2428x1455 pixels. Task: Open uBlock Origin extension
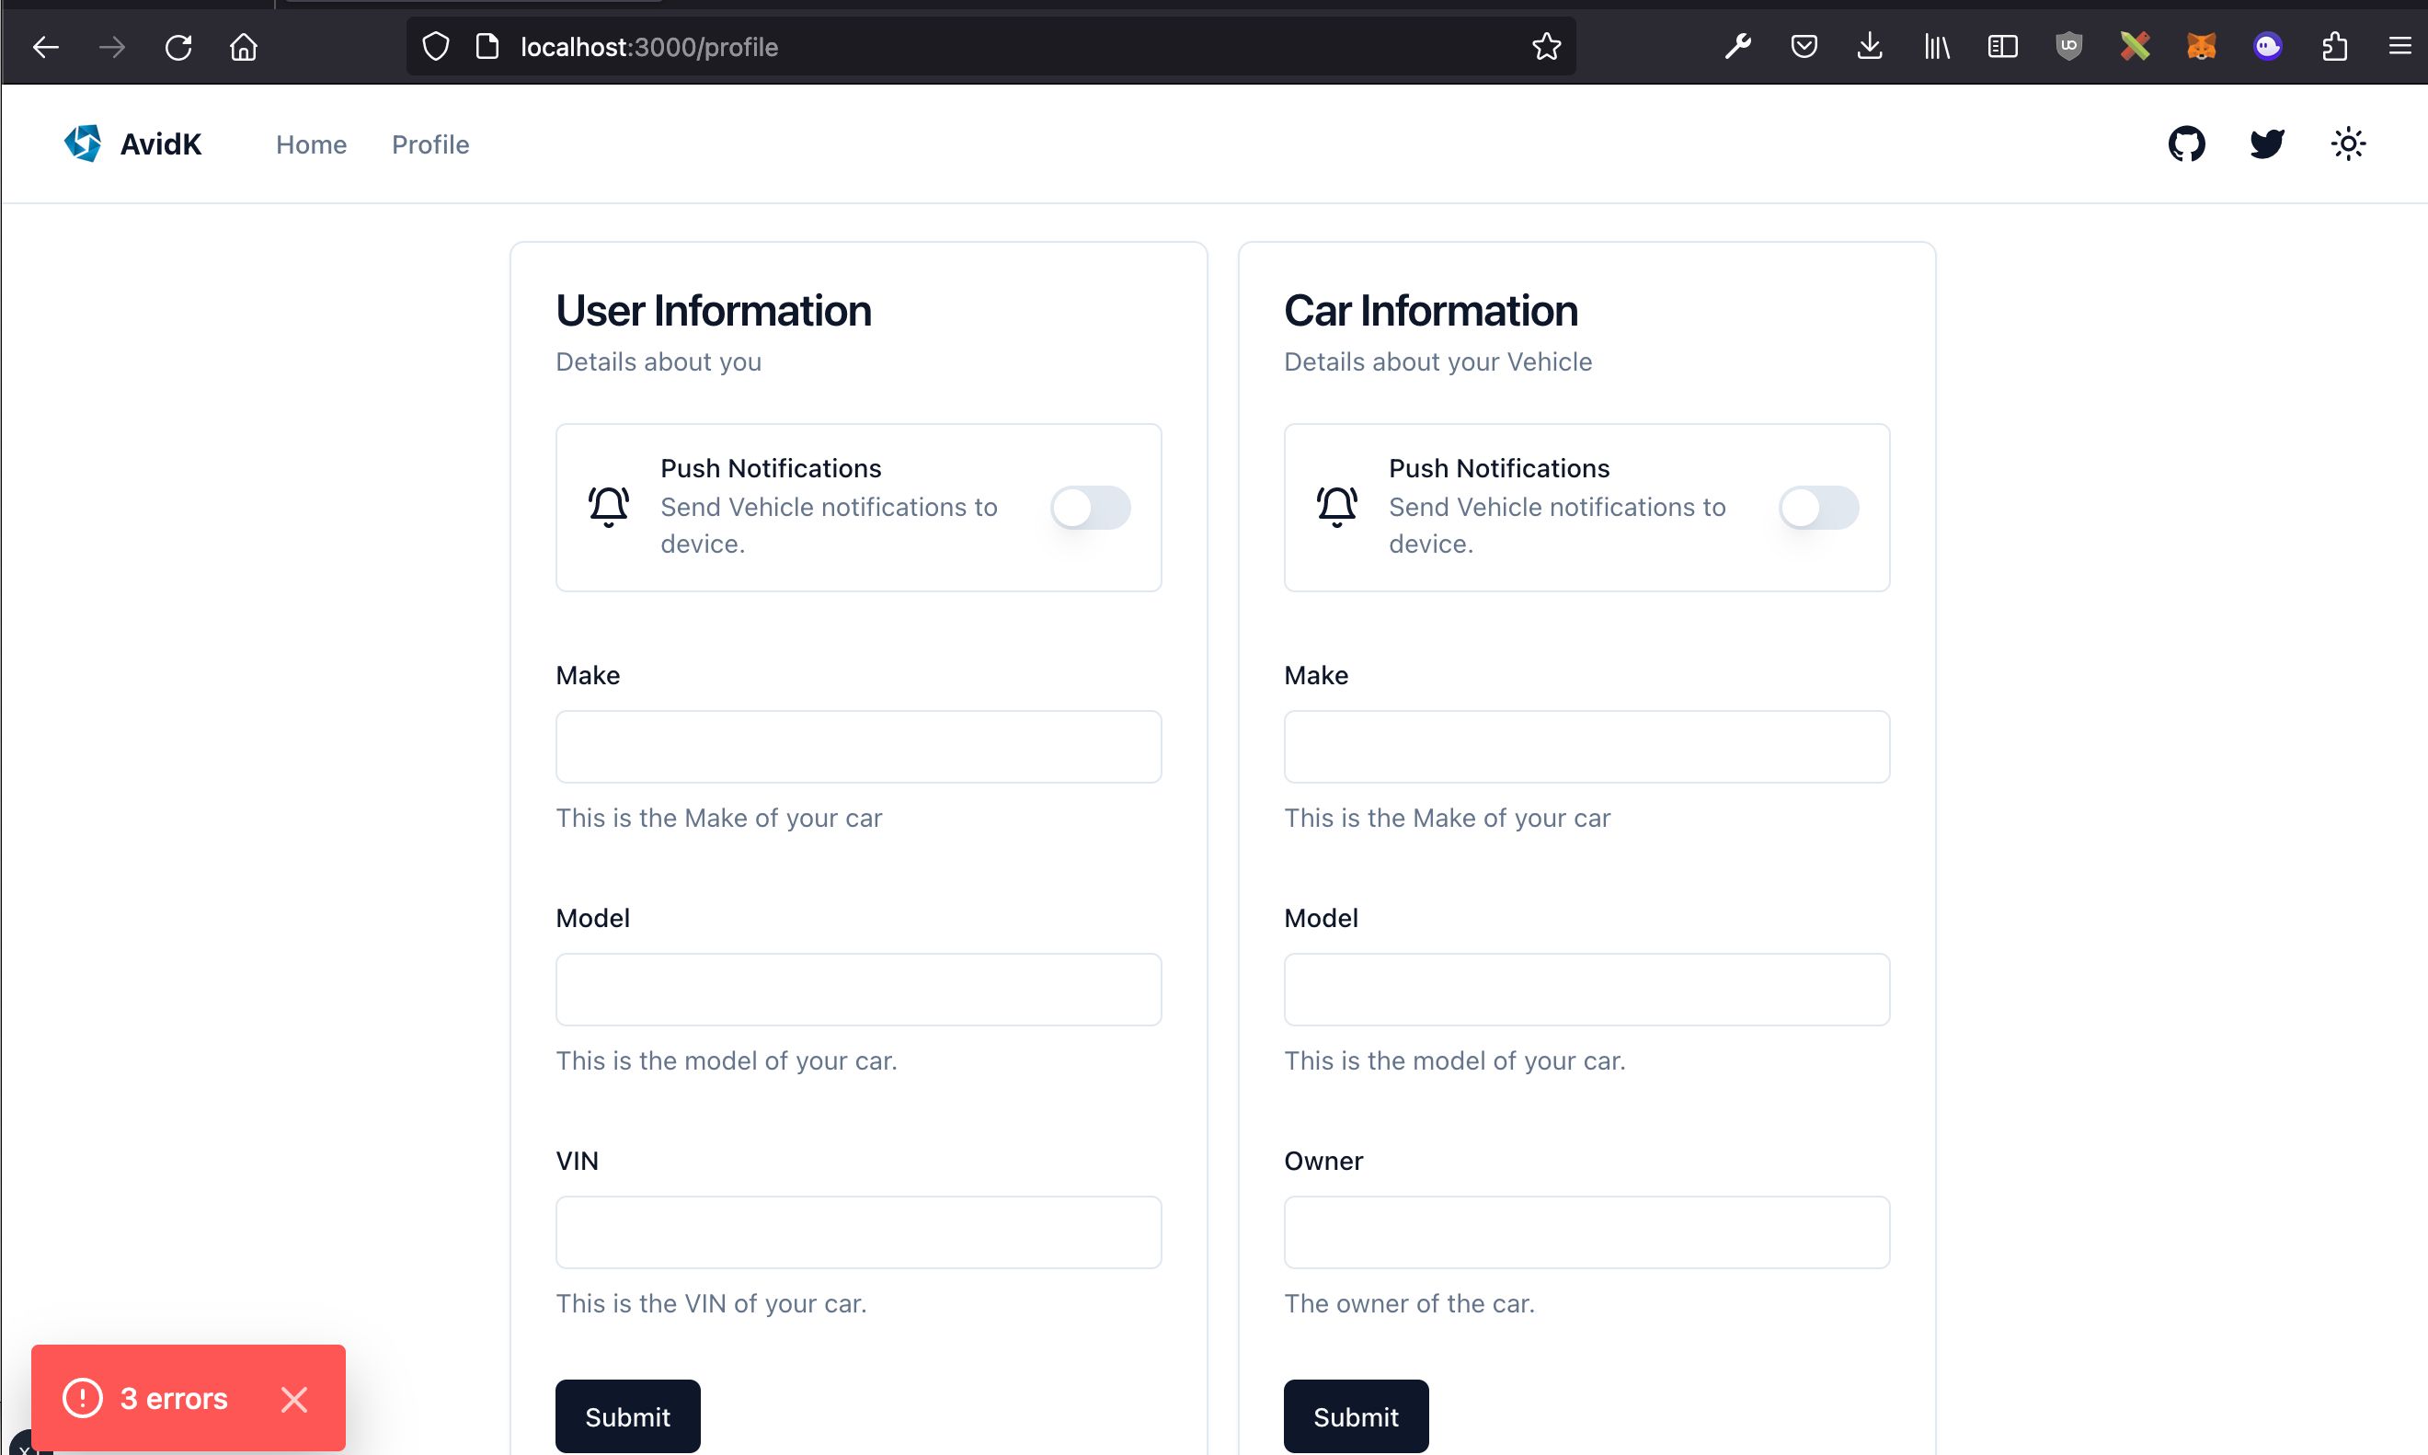2068,46
